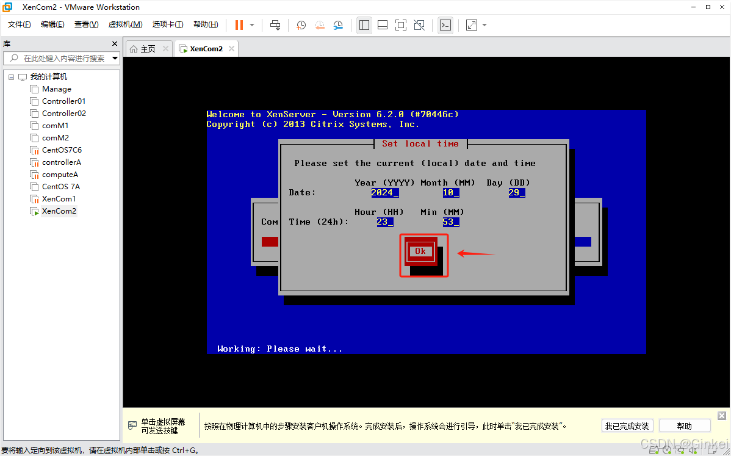The image size is (731, 456).
Task: Select Controller01 in the library
Action: 64,101
